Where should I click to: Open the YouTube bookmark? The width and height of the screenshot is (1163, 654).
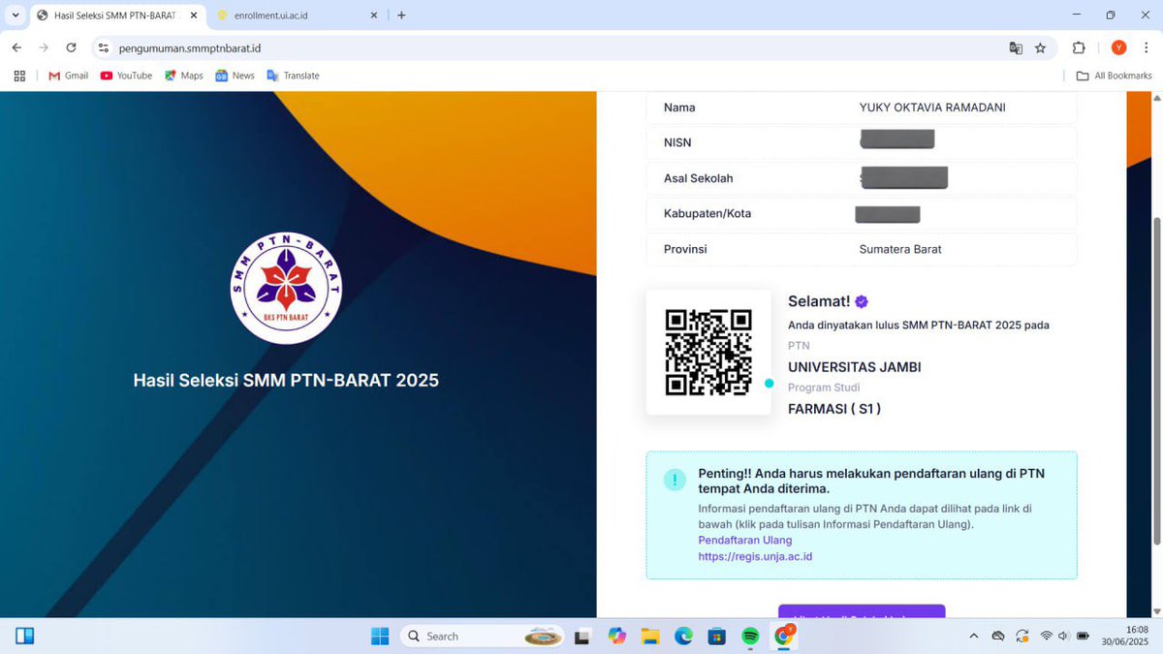click(126, 76)
